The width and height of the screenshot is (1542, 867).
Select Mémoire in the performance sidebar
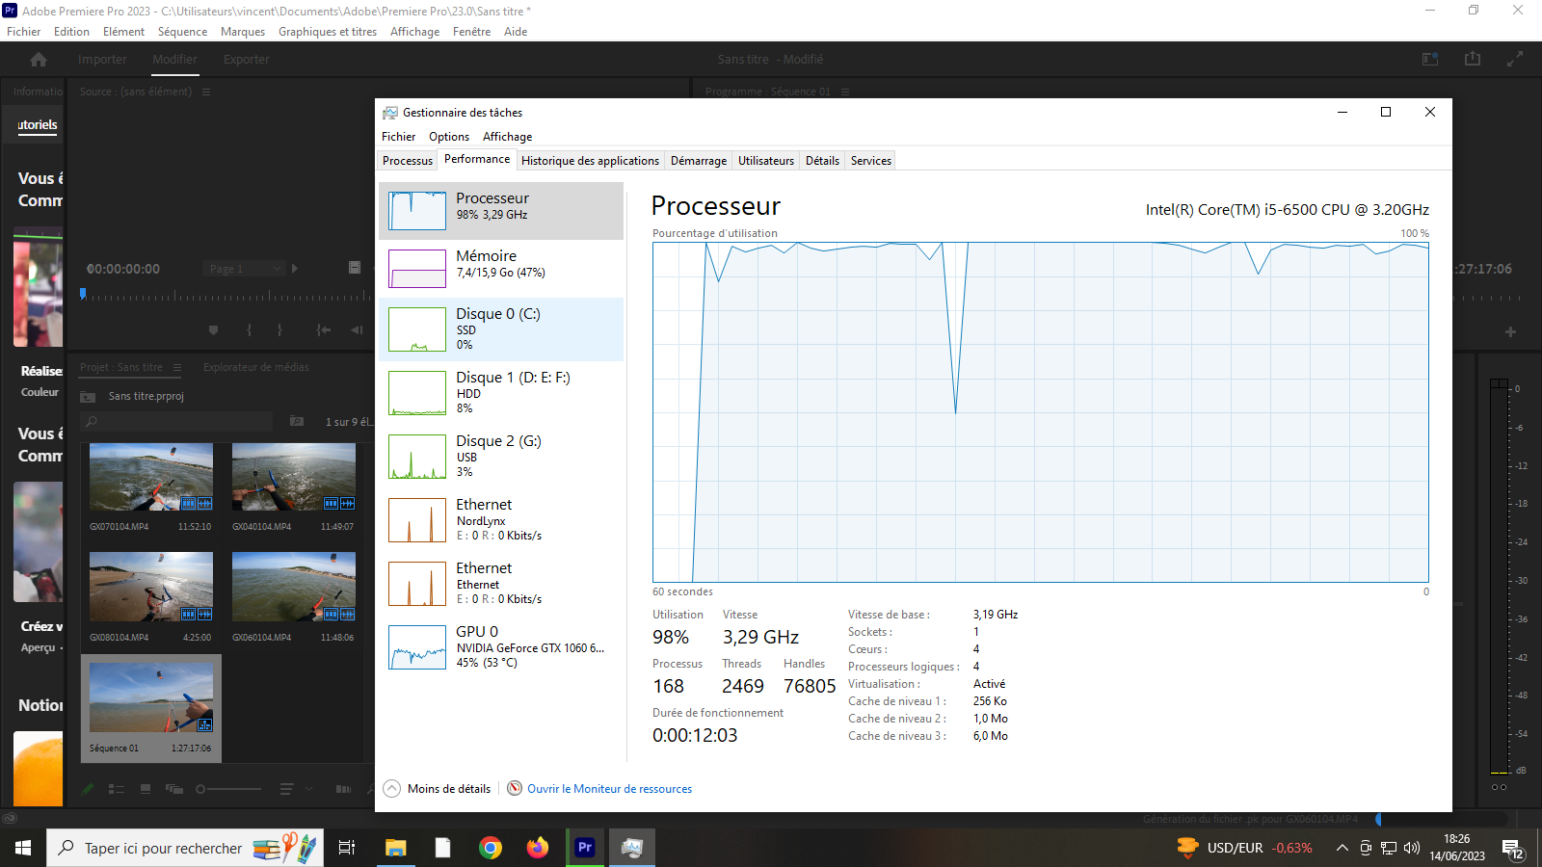501,269
